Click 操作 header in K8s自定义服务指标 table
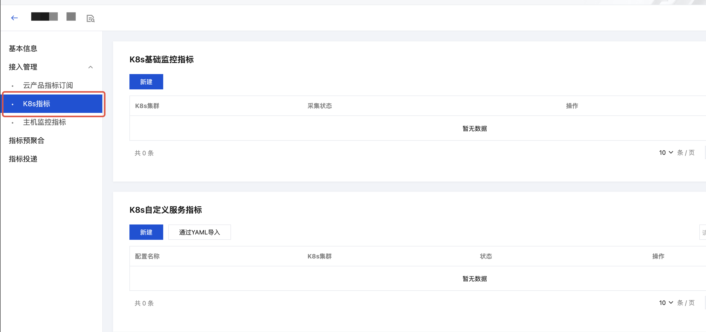The height and width of the screenshot is (332, 706). tap(658, 256)
